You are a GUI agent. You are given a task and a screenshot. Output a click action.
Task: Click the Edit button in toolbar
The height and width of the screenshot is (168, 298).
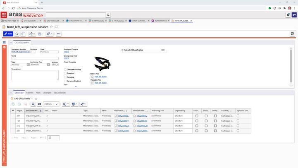point(8,34)
